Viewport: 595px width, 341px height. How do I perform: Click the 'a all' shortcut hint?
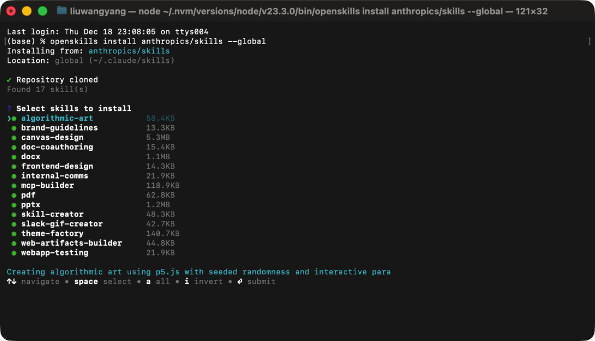[158, 282]
